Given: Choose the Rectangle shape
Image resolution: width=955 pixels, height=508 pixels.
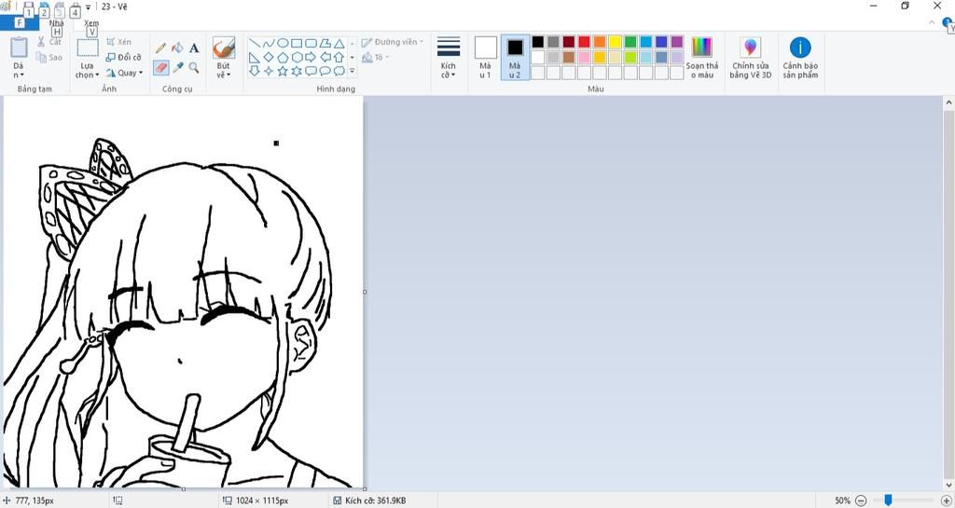Looking at the screenshot, I should coord(297,43).
